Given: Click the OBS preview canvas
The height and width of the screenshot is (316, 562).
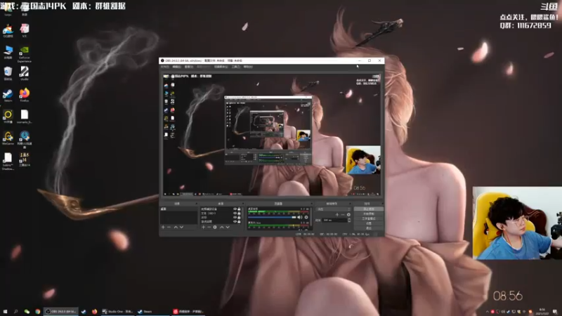Looking at the screenshot, I should [272, 134].
